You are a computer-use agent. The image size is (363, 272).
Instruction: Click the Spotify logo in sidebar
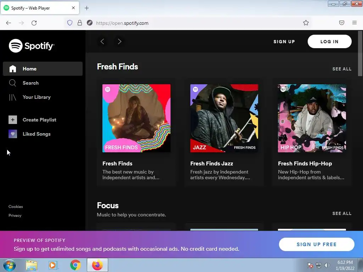pos(32,46)
